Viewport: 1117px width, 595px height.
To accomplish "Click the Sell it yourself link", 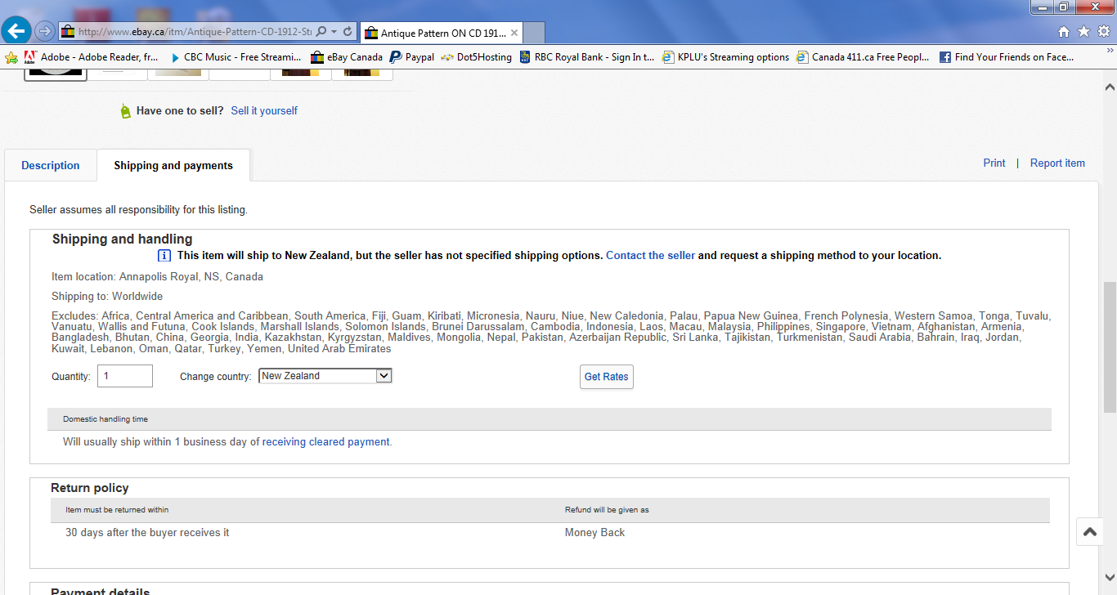I will [264, 110].
